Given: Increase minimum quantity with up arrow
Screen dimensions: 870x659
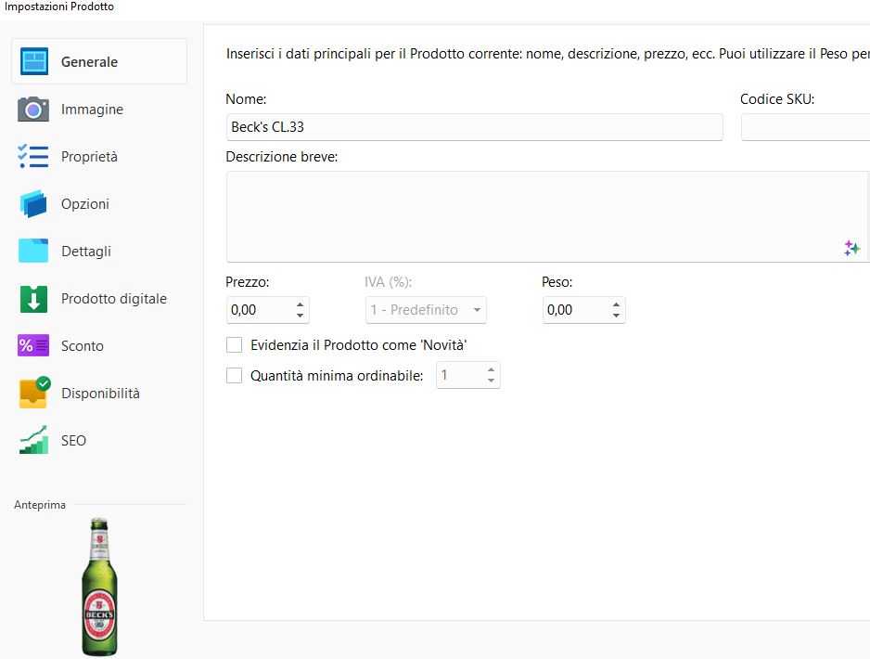Looking at the screenshot, I should pyautogui.click(x=491, y=370).
